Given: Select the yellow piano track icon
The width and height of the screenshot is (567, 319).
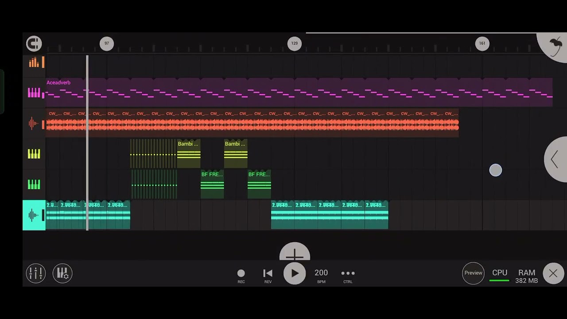Looking at the screenshot, I should [x=34, y=154].
